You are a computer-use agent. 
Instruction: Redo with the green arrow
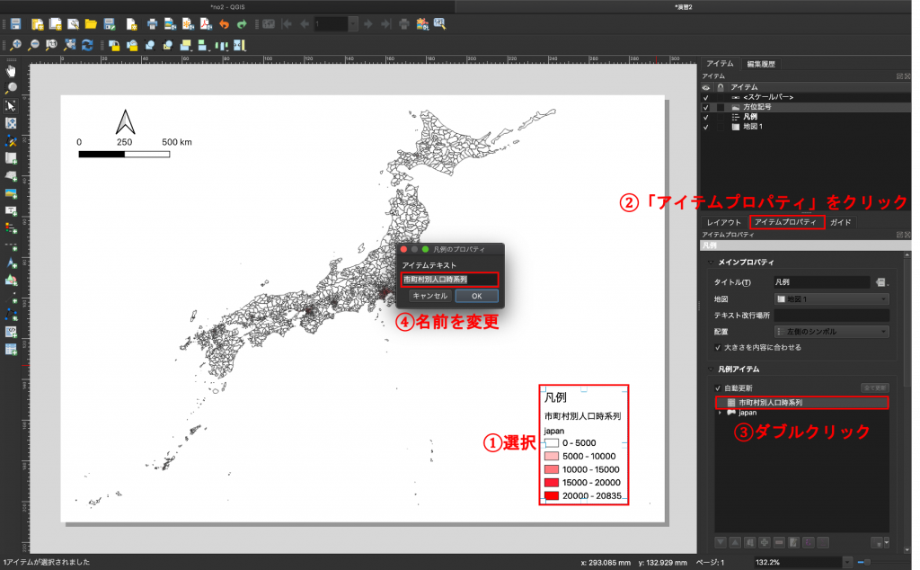pos(242,24)
